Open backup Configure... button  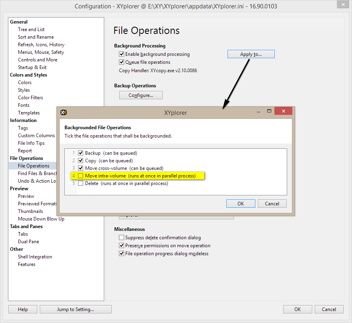pyautogui.click(x=141, y=95)
